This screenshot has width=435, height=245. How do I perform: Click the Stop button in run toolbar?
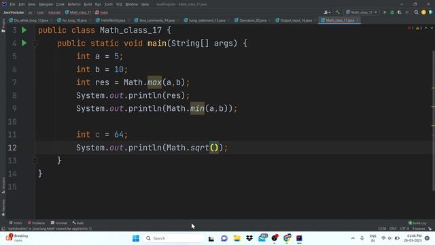coord(406,12)
